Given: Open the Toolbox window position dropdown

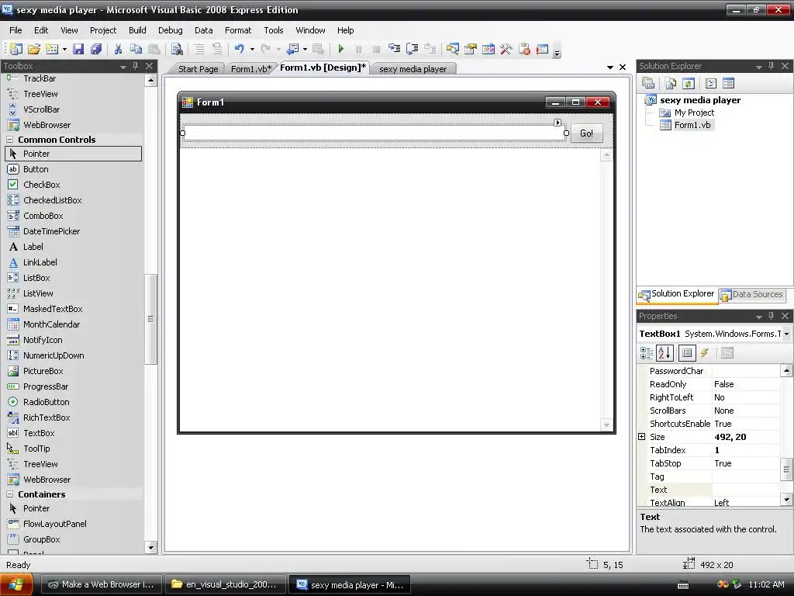Looking at the screenshot, I should point(123,67).
